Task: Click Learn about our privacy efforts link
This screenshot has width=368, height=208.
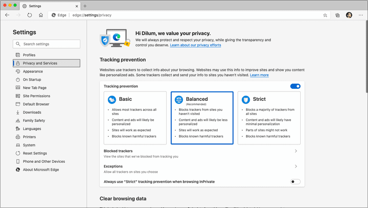Action: [196, 45]
